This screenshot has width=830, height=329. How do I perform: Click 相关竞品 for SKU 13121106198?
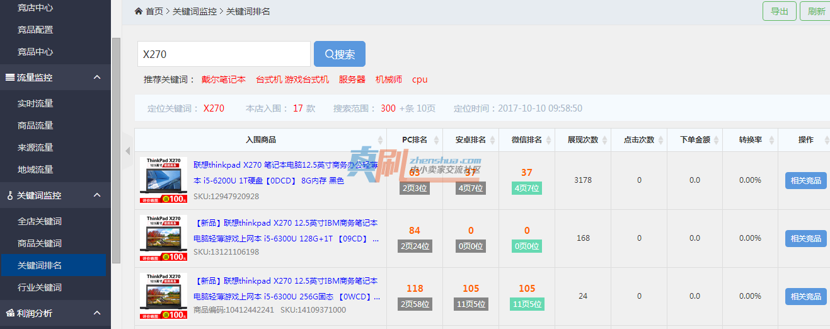805,238
